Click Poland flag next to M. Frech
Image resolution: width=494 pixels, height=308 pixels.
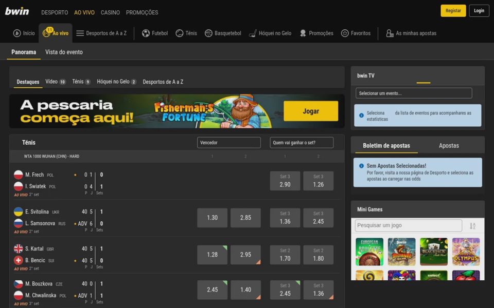pyautogui.click(x=19, y=175)
